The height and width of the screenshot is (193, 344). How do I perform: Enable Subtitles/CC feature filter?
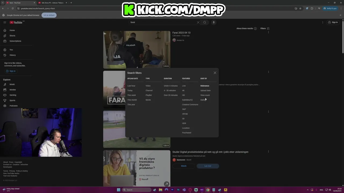click(x=188, y=100)
